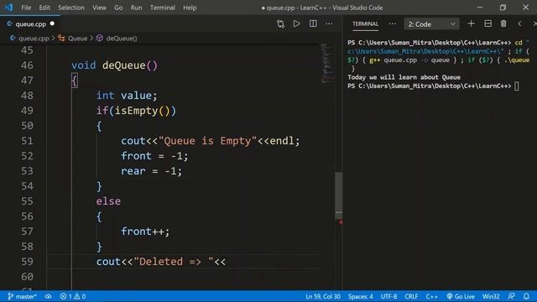Open the Selection menu
This screenshot has width=537, height=302.
[x=70, y=8]
